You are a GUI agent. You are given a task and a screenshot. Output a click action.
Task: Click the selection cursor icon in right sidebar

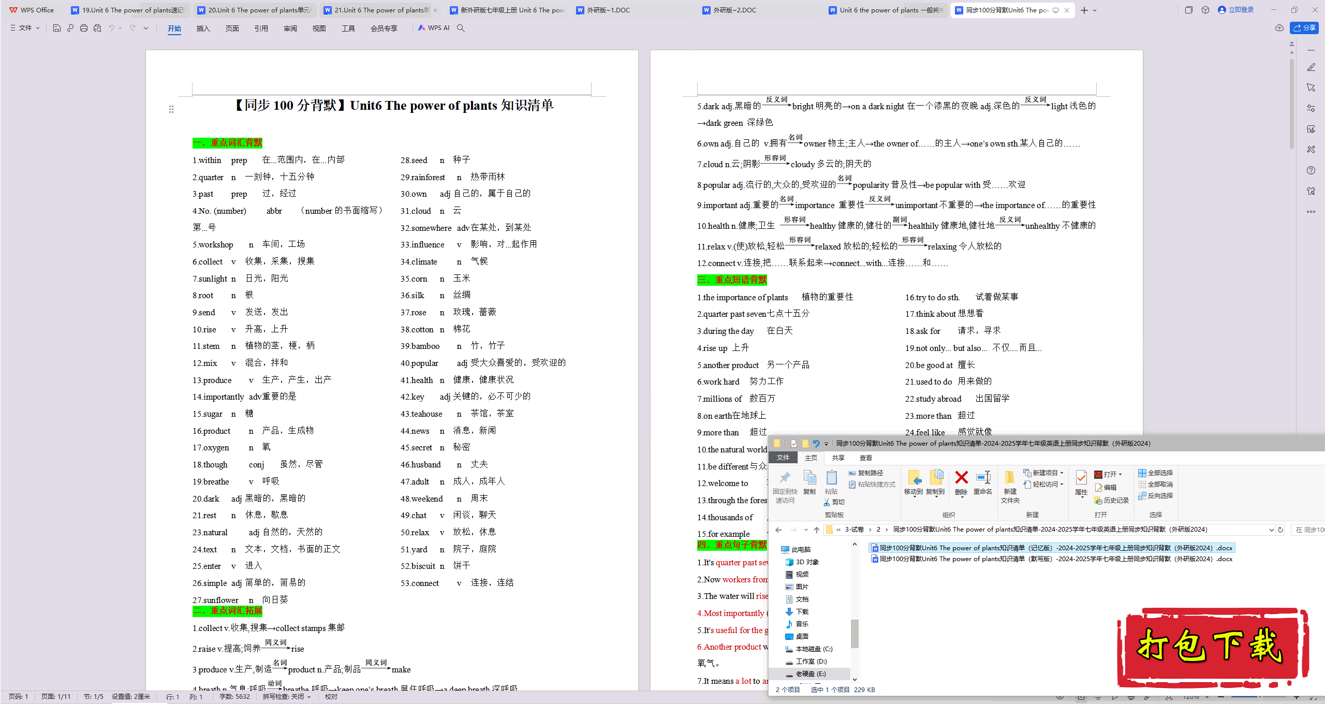click(1311, 87)
